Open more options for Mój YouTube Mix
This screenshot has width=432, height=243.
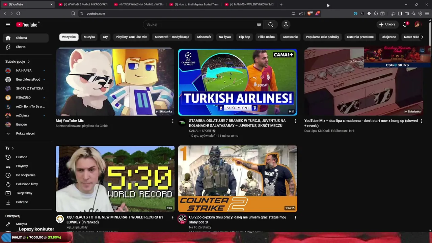click(x=173, y=121)
